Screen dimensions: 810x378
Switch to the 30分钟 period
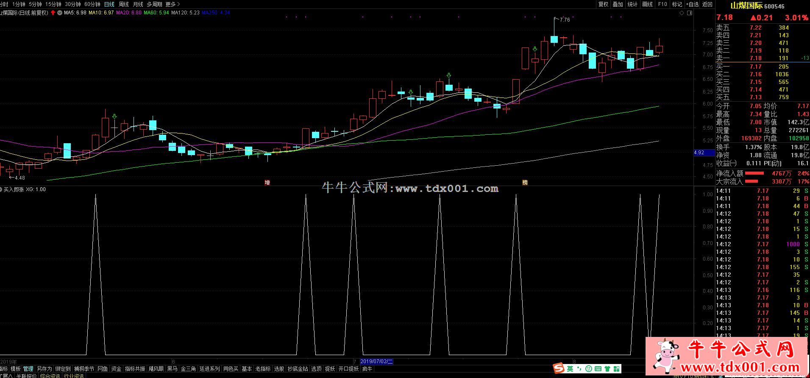click(x=73, y=4)
